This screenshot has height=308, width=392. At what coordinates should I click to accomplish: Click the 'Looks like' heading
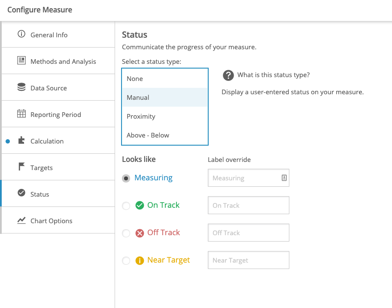(x=139, y=159)
